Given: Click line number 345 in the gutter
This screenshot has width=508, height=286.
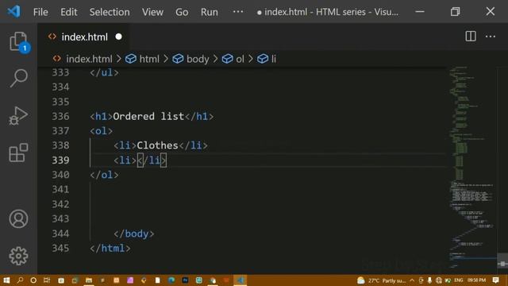Looking at the screenshot, I should click(x=60, y=249).
